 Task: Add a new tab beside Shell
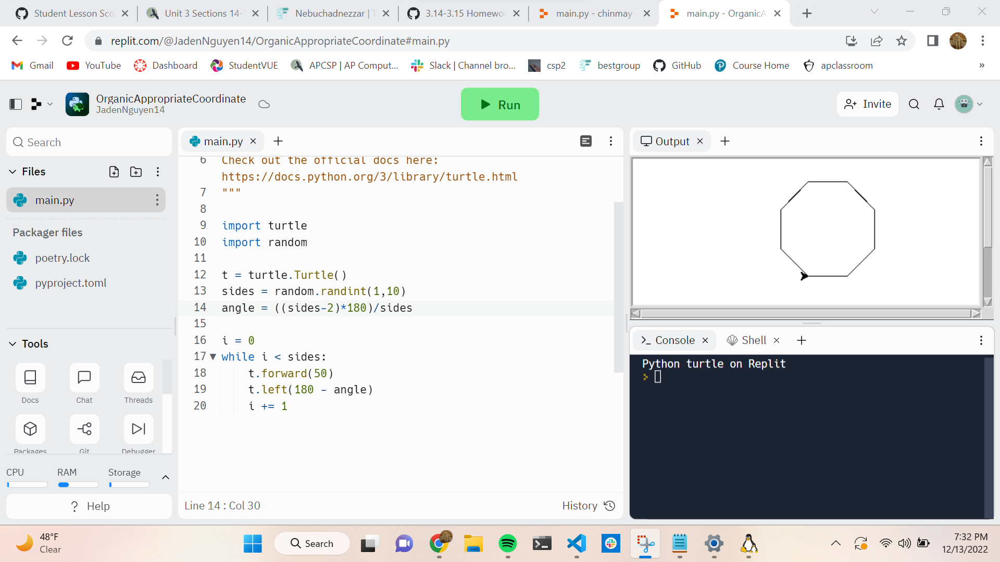click(802, 340)
